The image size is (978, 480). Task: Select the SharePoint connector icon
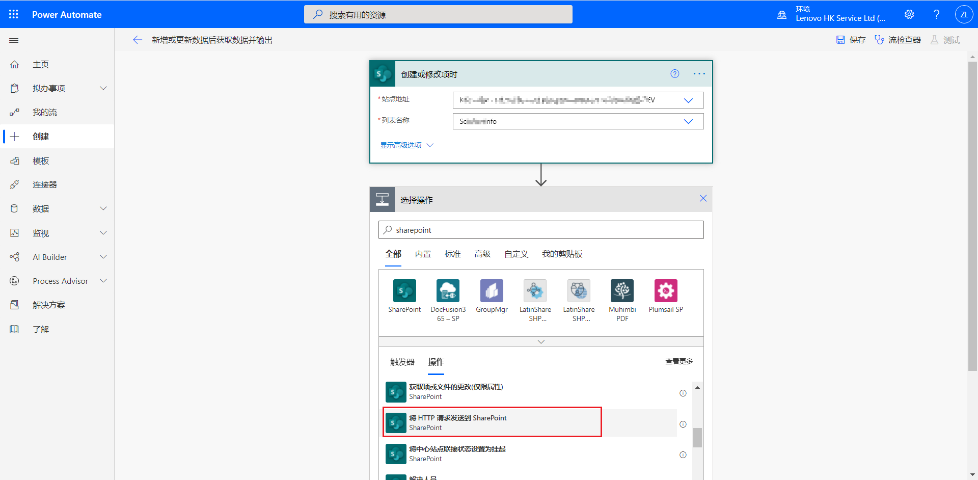pos(404,290)
